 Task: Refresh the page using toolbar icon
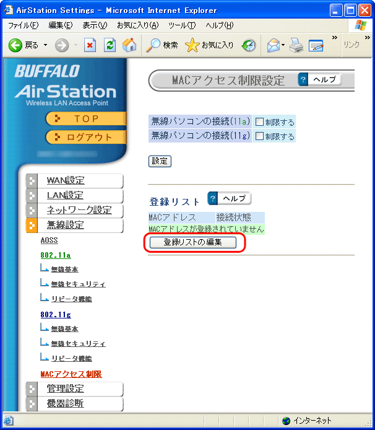[110, 45]
